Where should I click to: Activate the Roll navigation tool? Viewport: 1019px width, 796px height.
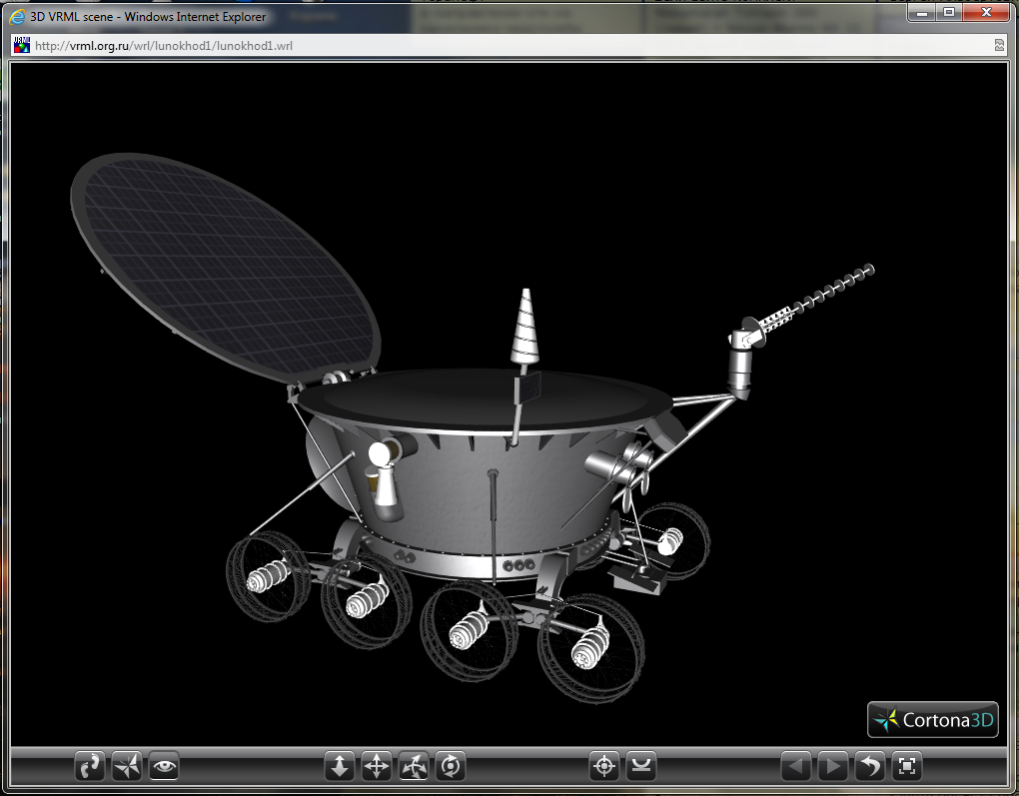pos(451,766)
